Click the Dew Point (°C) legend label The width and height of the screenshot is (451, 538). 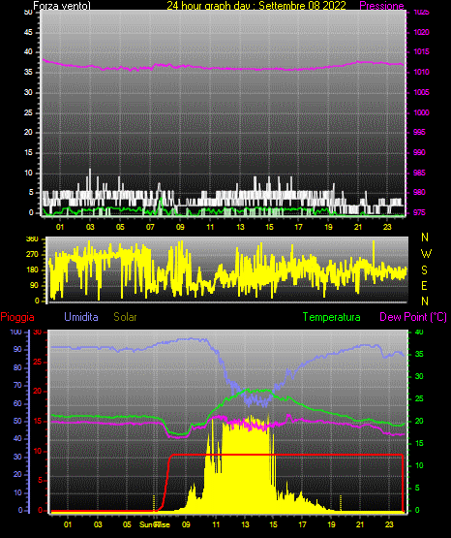point(413,317)
